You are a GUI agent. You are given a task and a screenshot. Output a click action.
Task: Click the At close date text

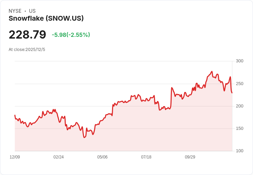click(x=27, y=50)
